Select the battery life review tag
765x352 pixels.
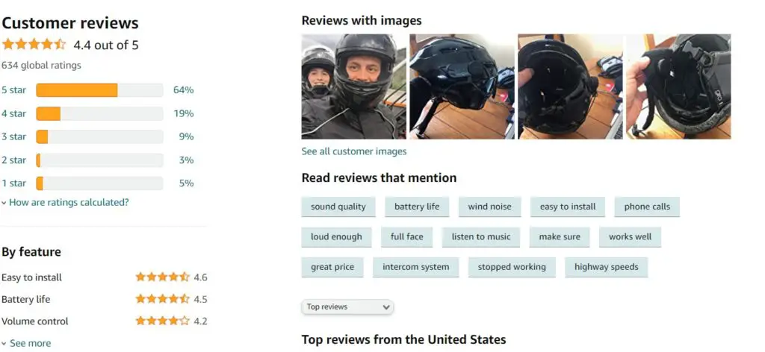417,207
